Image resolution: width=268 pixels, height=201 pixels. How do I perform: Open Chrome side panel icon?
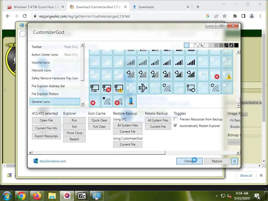[x=243, y=16]
